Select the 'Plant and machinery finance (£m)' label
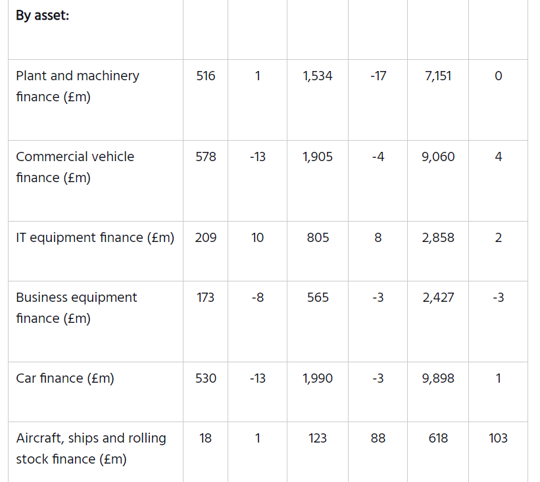The width and height of the screenshot is (540, 482). [x=78, y=86]
